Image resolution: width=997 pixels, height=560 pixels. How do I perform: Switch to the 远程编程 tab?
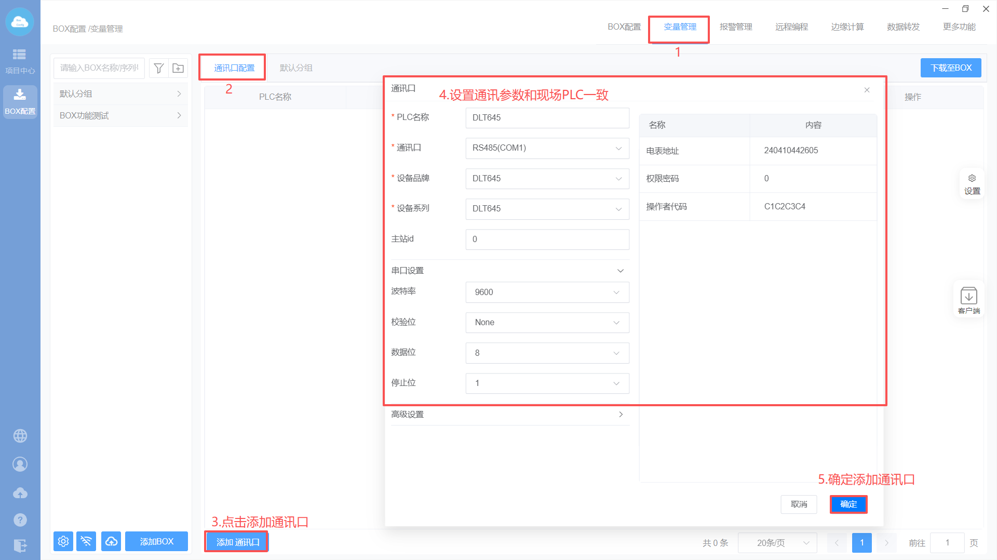pyautogui.click(x=791, y=27)
